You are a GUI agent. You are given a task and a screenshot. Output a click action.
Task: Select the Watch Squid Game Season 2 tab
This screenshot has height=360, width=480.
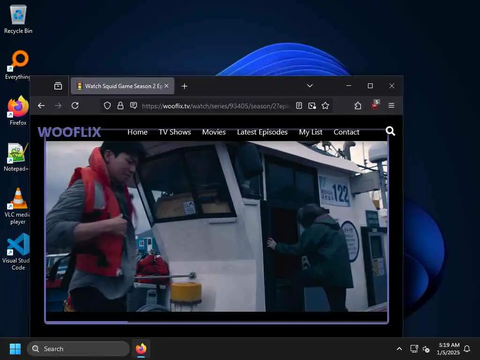122,86
